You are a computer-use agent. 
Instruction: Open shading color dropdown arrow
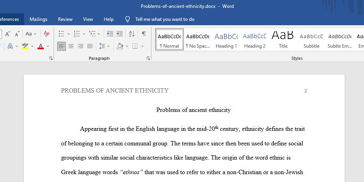point(127,46)
